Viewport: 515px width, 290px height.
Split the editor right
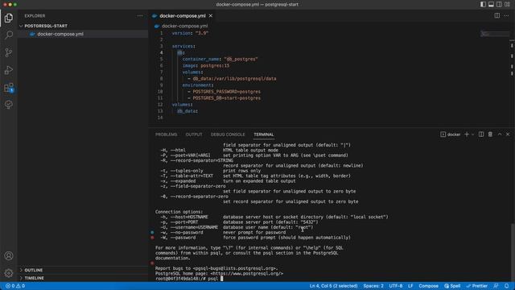coord(497,15)
